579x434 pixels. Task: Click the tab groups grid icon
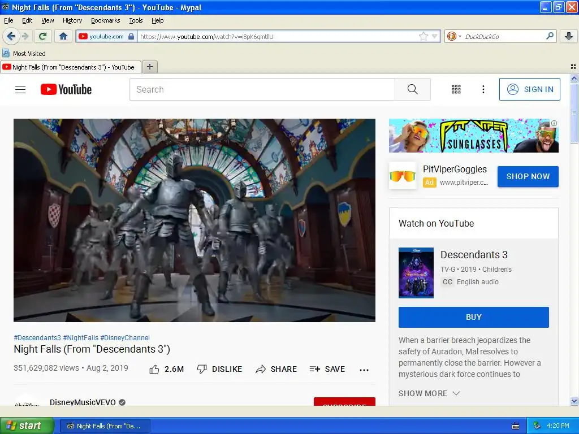tap(573, 67)
